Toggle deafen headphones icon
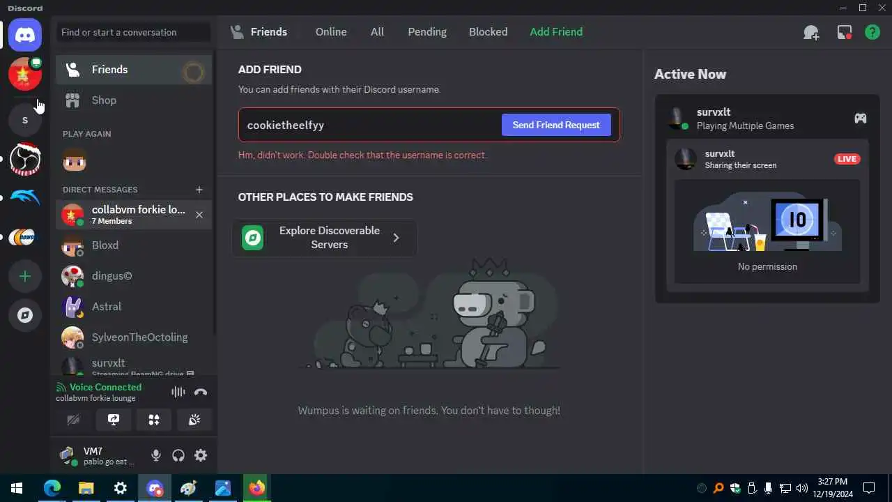Viewport: 892px width, 502px height. 178,455
